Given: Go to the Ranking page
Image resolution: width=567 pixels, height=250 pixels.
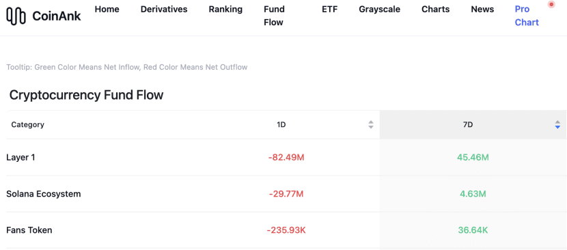Looking at the screenshot, I should point(225,9).
